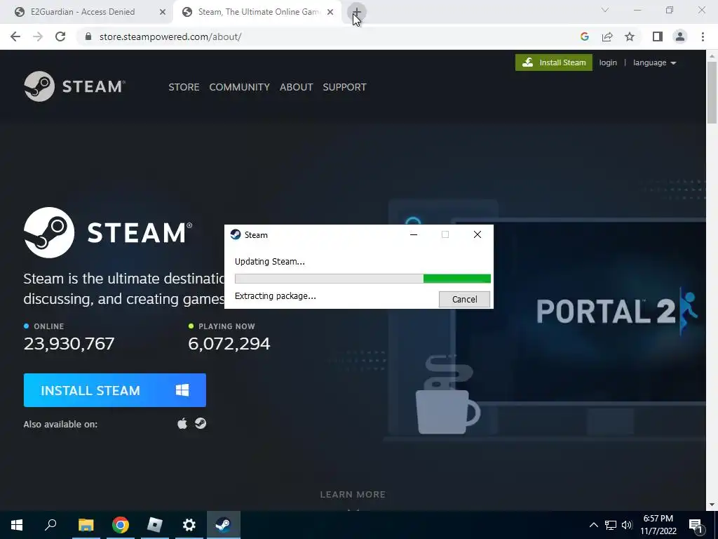Click the Steam icon in the dialog title bar
Image resolution: width=718 pixels, height=539 pixels.
coord(236,234)
